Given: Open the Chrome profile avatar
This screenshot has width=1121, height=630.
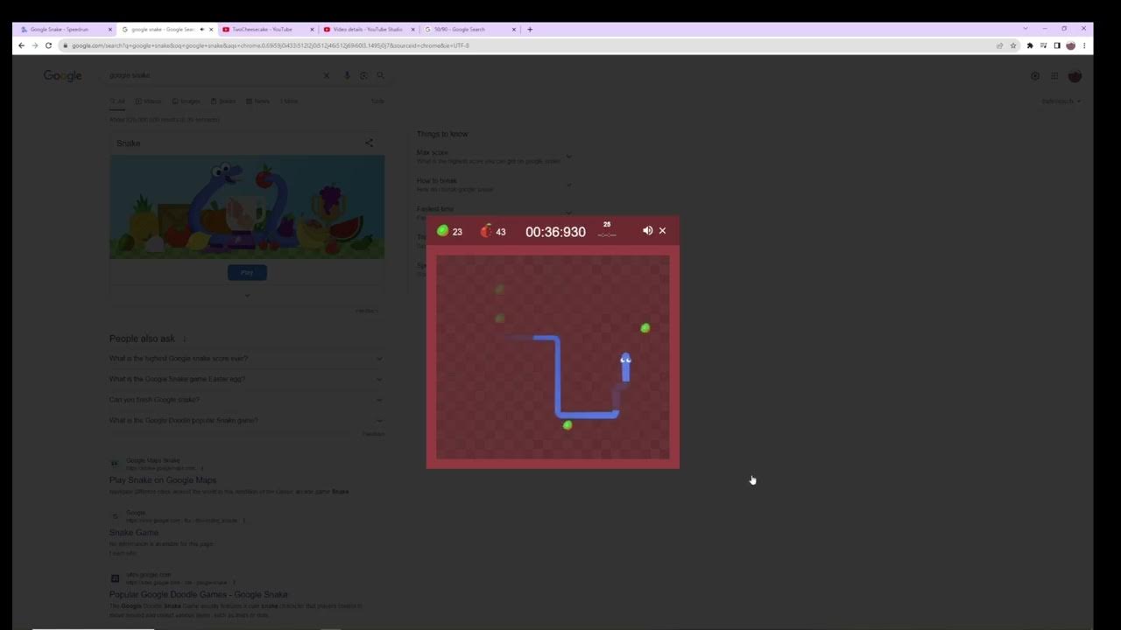Looking at the screenshot, I should click(1070, 45).
